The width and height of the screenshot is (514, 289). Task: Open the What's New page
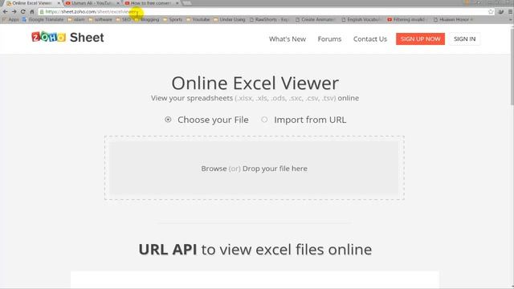click(288, 39)
